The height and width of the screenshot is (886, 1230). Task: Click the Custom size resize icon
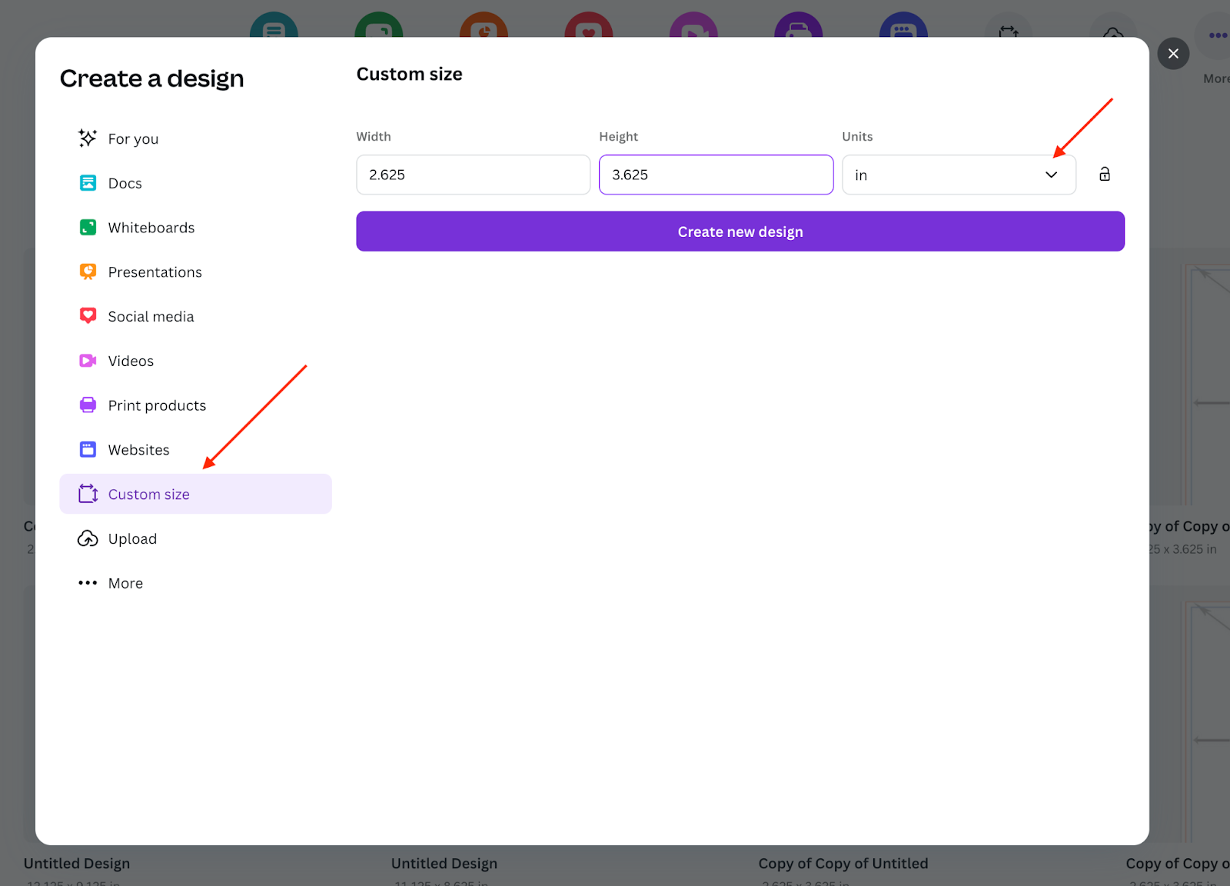click(88, 494)
